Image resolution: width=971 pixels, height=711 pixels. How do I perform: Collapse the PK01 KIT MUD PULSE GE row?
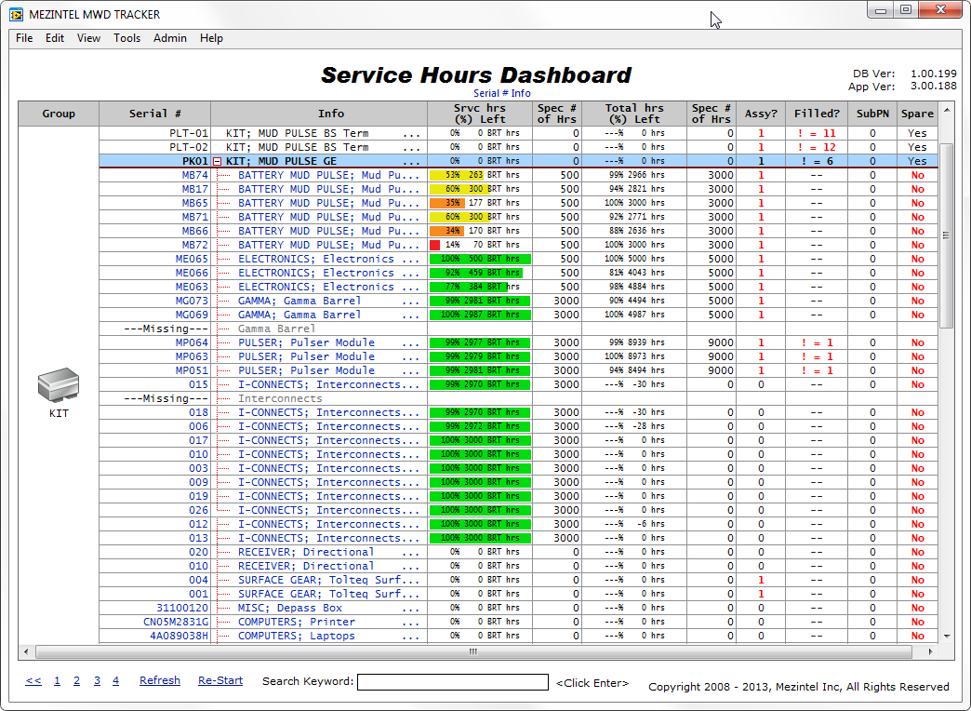(217, 161)
